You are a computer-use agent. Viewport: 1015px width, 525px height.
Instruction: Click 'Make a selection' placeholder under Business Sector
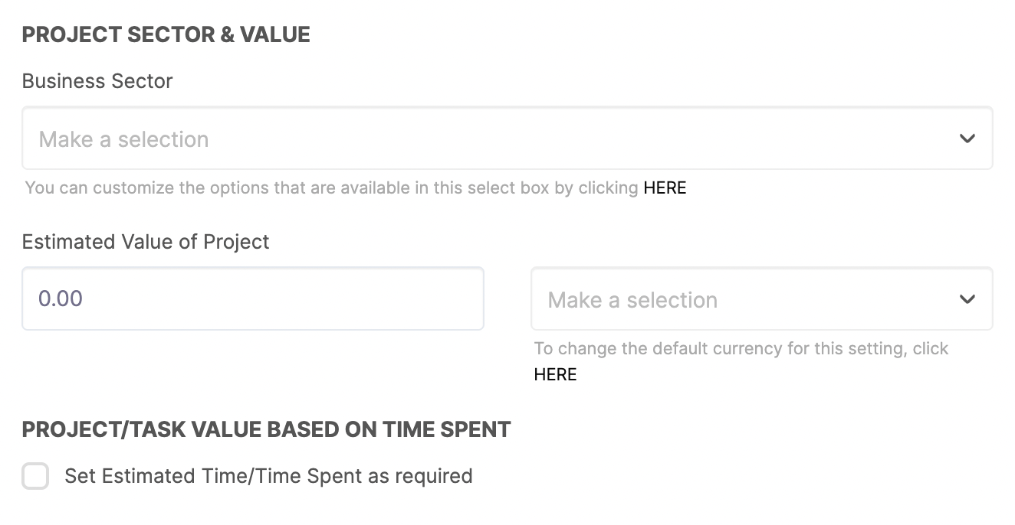coord(123,139)
